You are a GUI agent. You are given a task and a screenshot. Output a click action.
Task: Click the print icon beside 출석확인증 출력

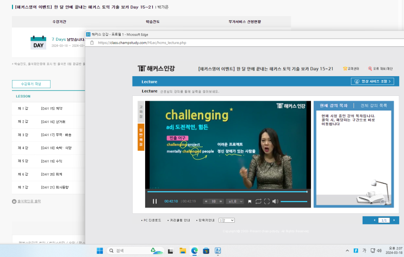(x=14, y=201)
